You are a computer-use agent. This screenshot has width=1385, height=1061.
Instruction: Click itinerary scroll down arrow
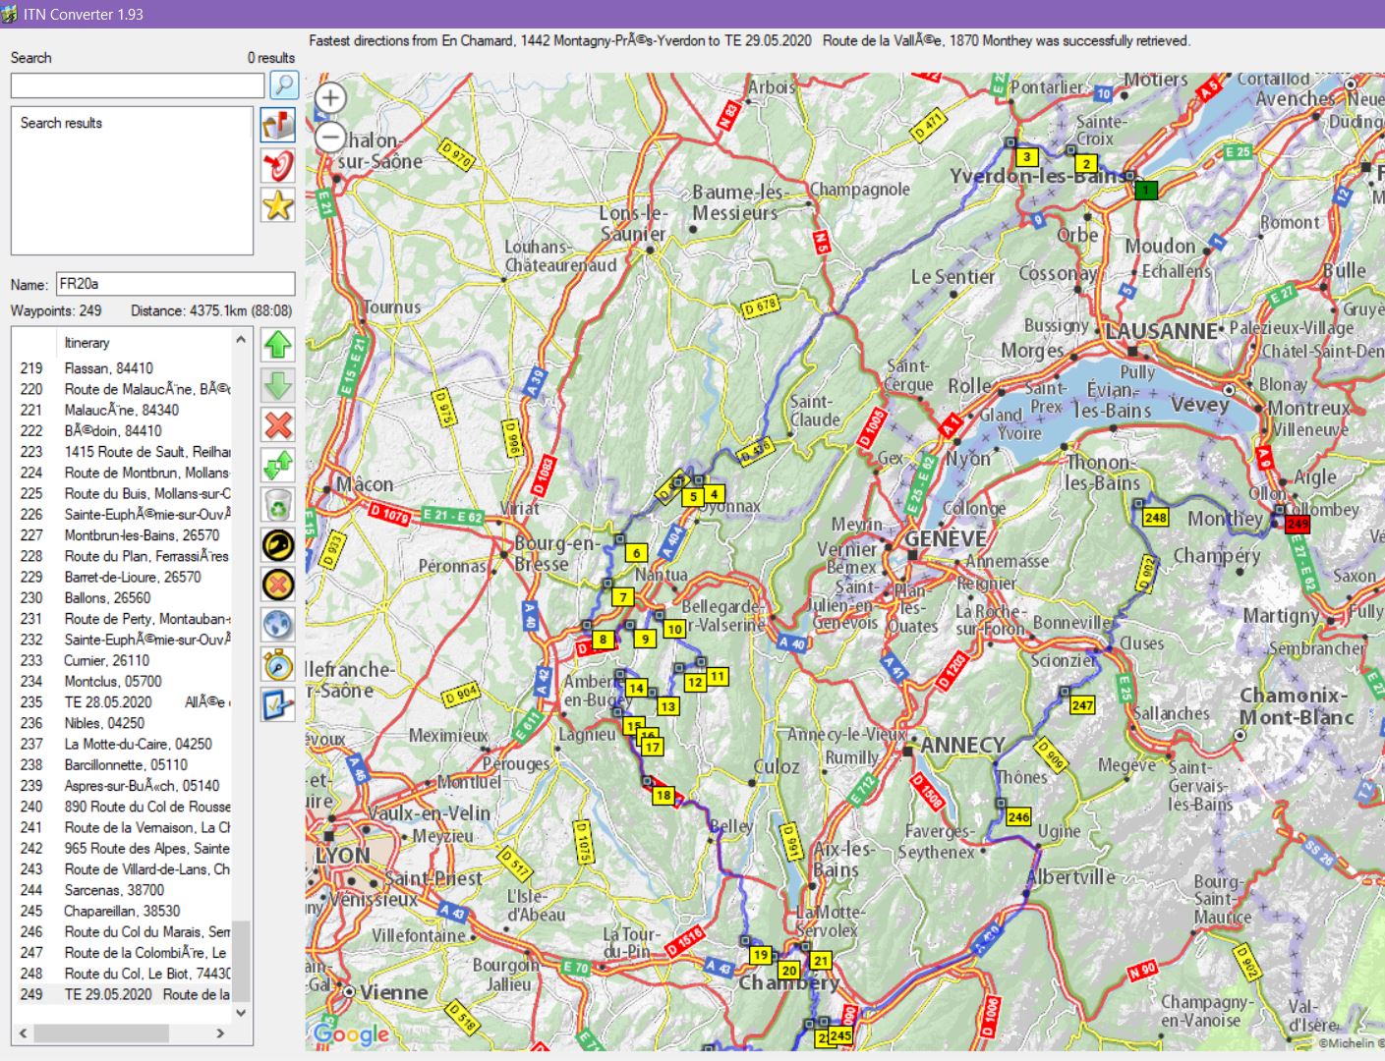(x=241, y=1013)
